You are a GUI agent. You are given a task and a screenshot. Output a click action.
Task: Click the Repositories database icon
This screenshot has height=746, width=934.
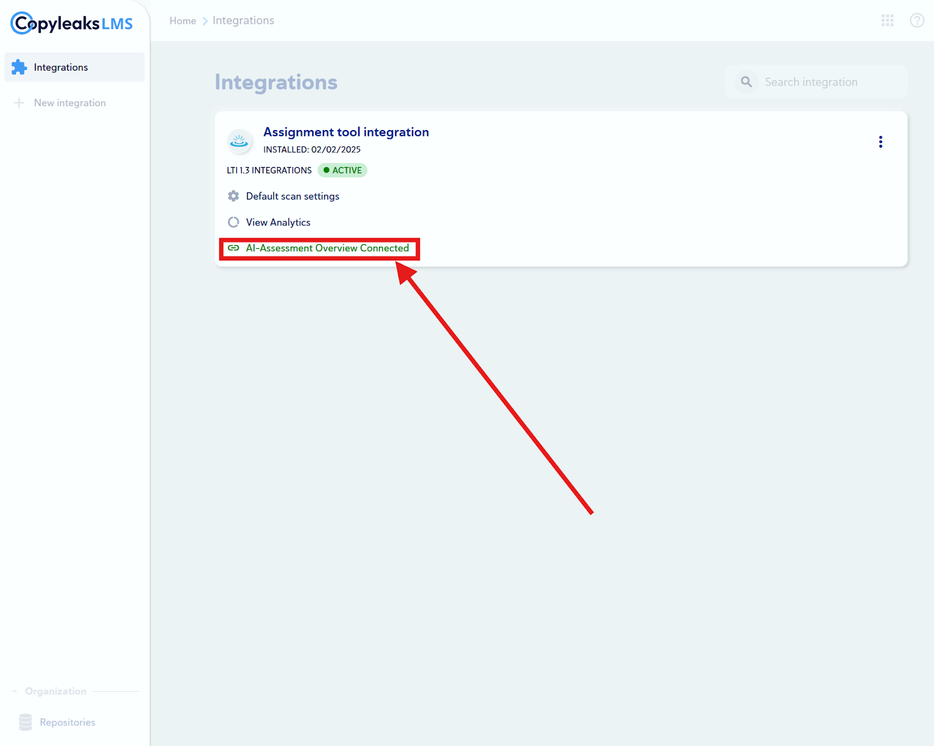coord(26,722)
